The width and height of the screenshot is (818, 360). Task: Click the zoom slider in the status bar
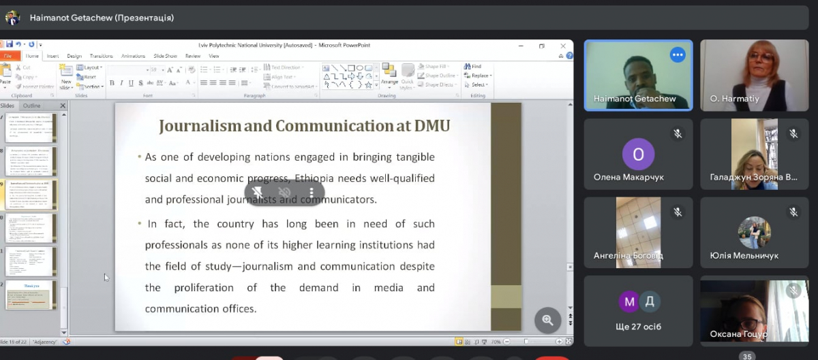click(532, 342)
